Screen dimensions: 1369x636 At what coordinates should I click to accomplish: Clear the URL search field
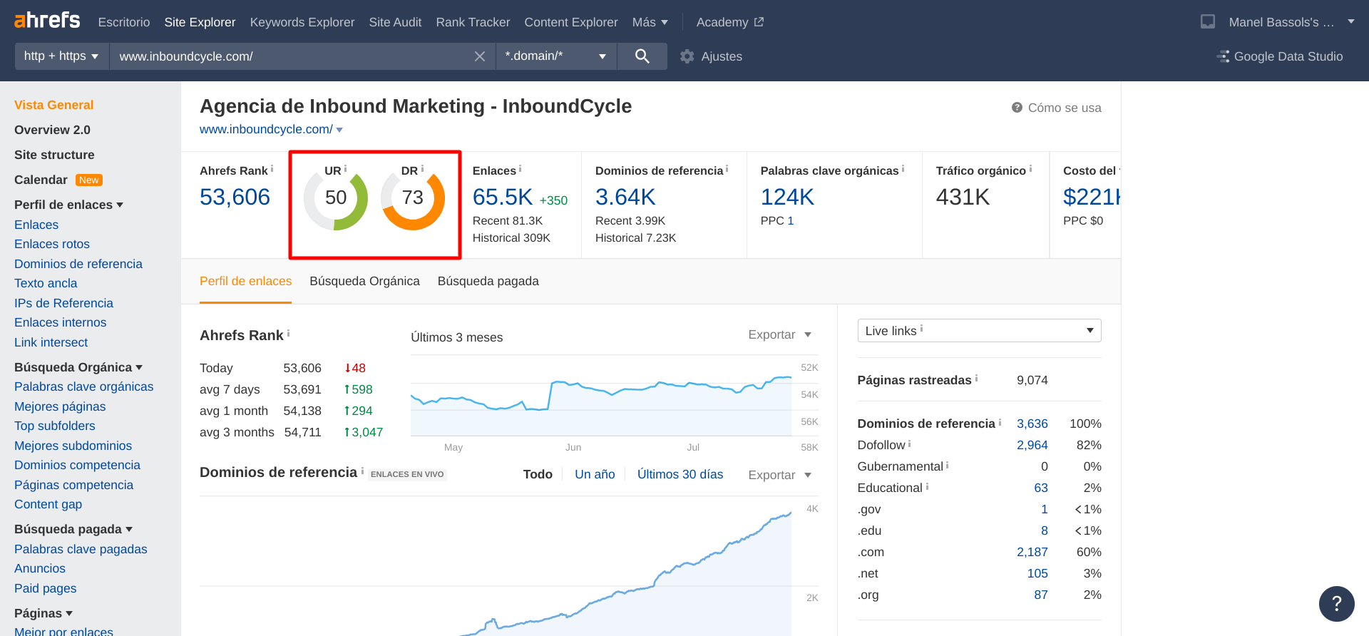pos(480,56)
